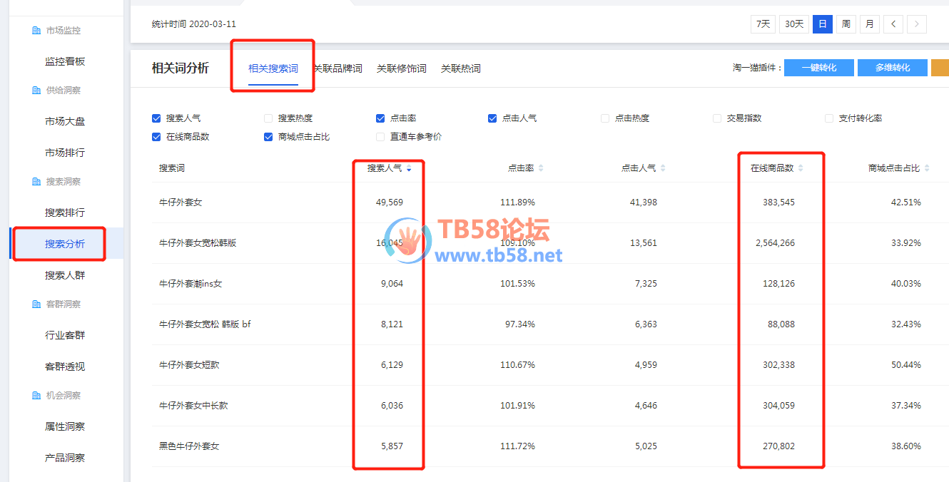Switch to the 关联品牌词 tab
Screen dimensions: 949x482
[338, 68]
